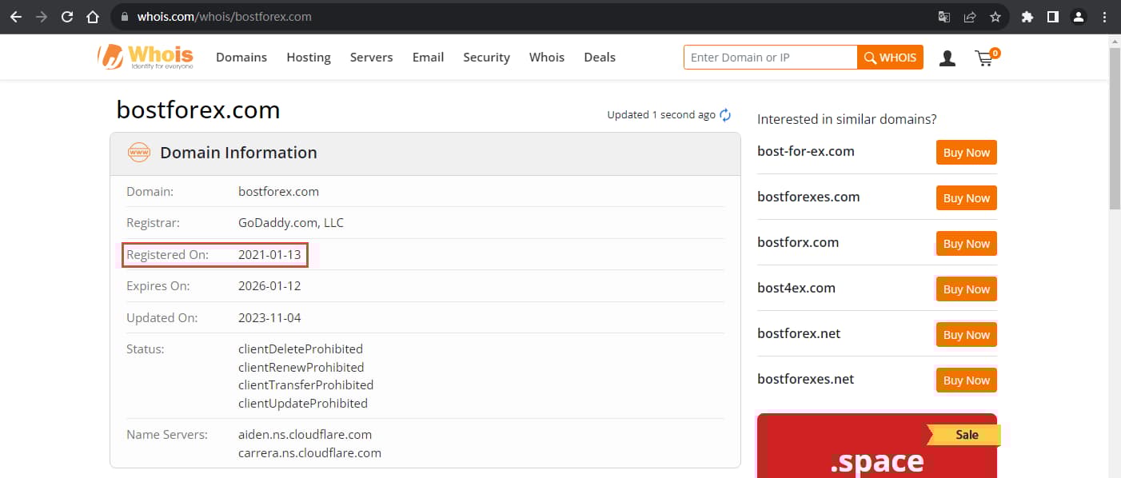Open the Hosting menu
The image size is (1121, 478).
(309, 58)
